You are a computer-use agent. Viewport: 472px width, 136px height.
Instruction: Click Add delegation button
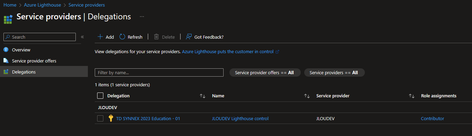click(x=105, y=37)
